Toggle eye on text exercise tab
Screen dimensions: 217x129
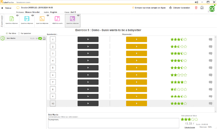click(x=17, y=15)
